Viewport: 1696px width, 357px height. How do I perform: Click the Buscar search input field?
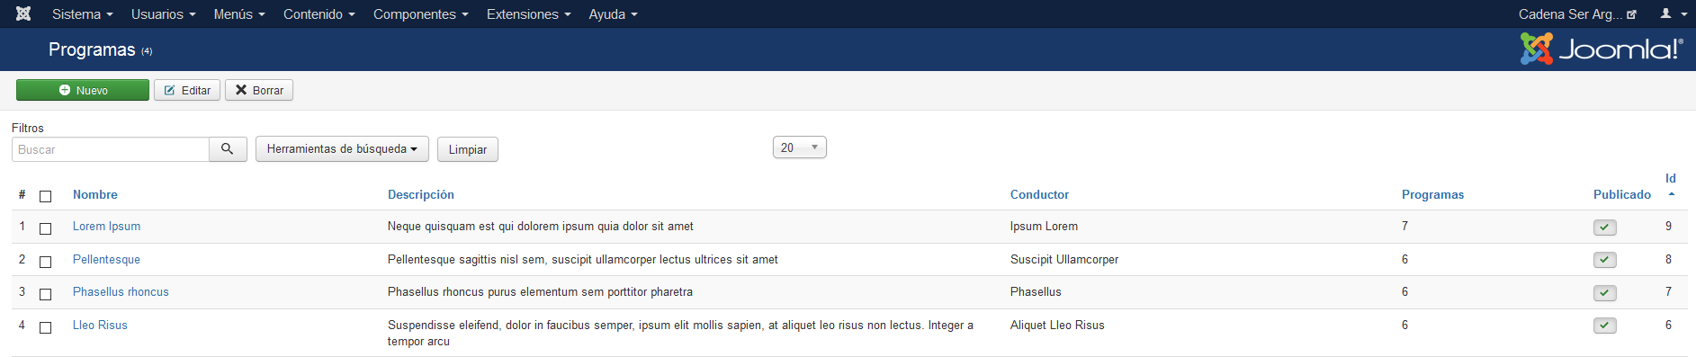click(x=111, y=149)
